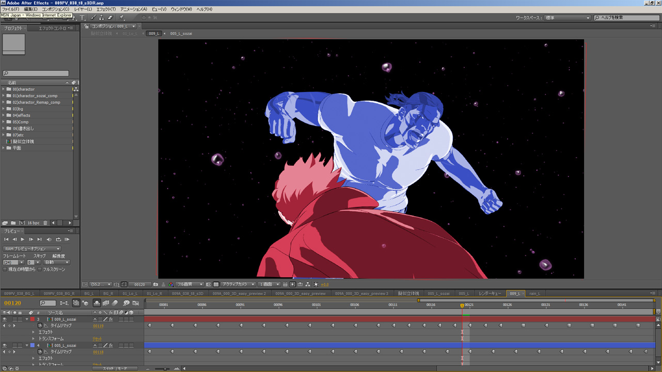Select the Clone Stamp tool
Image resolution: width=662 pixels, height=372 pixels.
(102, 18)
